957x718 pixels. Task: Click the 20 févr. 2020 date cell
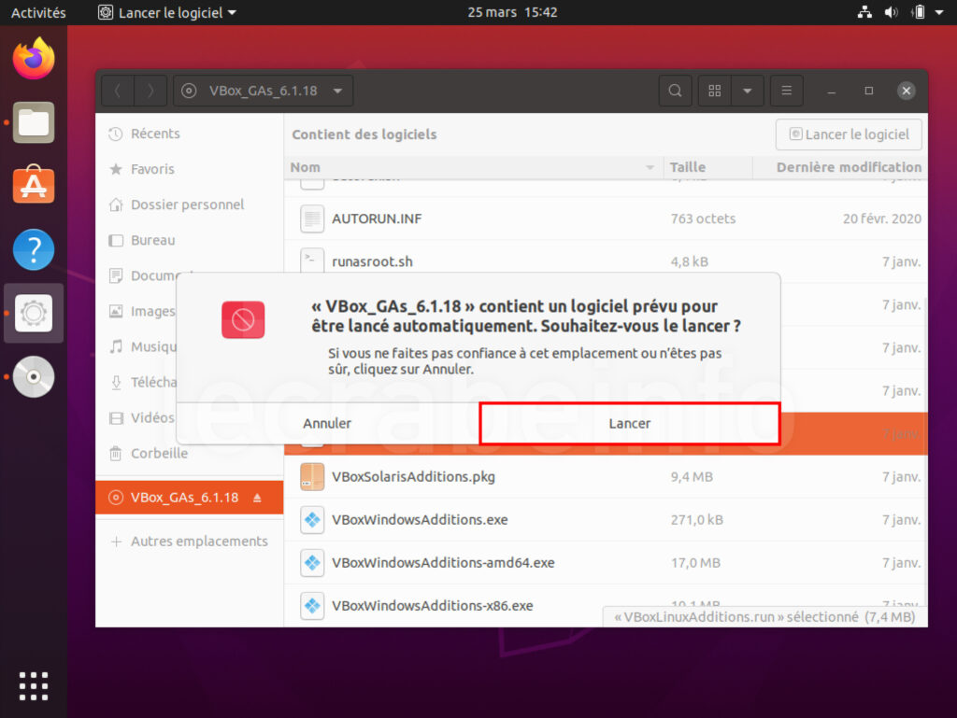tap(882, 218)
